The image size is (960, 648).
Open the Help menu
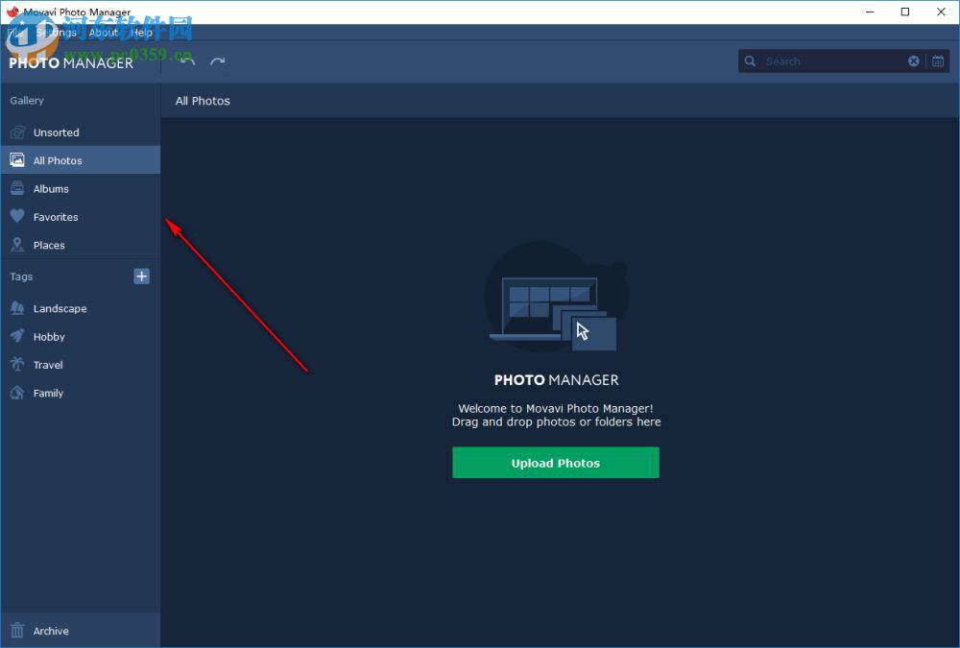tap(141, 33)
